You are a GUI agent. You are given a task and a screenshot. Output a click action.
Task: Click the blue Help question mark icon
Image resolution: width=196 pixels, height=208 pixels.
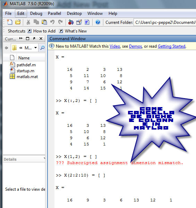coord(98,22)
